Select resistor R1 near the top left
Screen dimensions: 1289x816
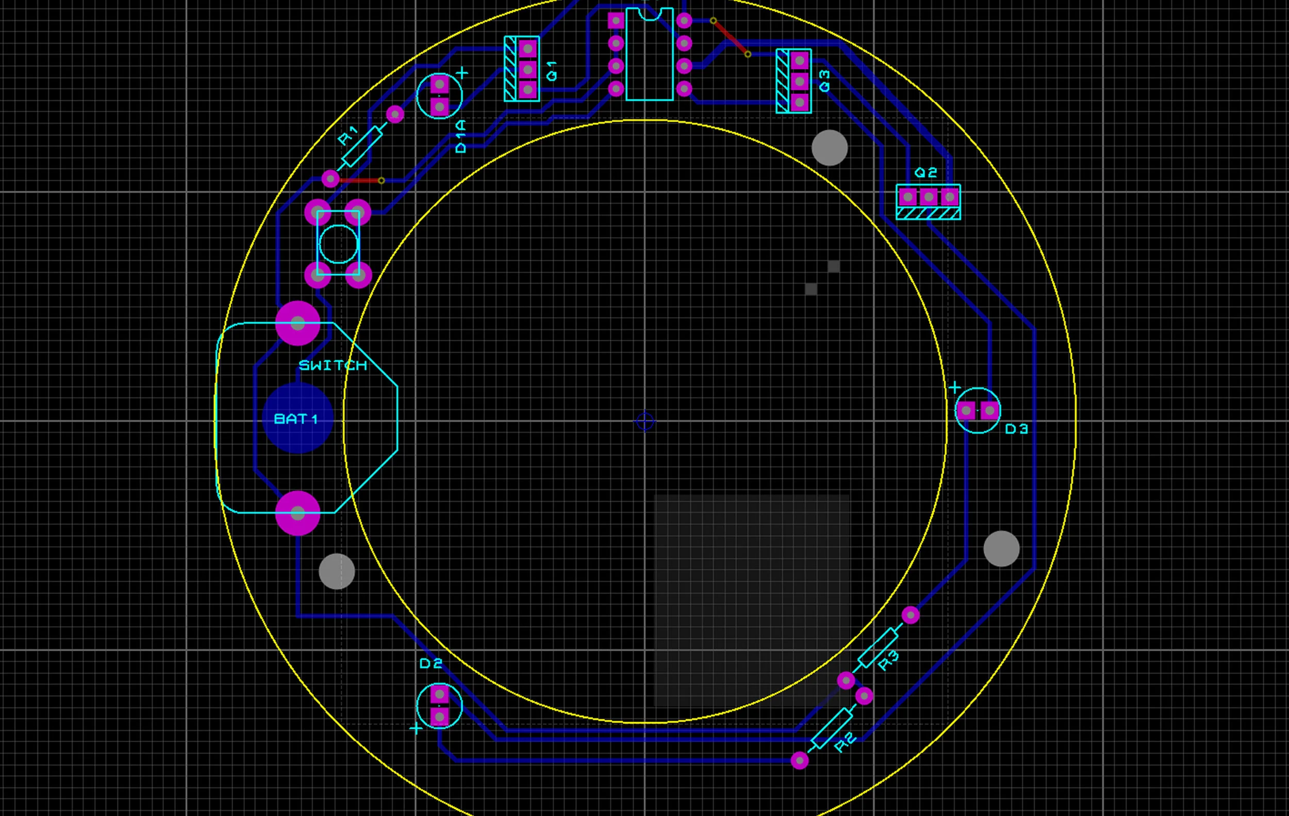tap(362, 145)
